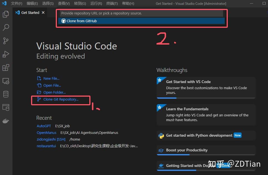Open the Source Control view
The height and width of the screenshot is (175, 268).
(x=6, y=41)
